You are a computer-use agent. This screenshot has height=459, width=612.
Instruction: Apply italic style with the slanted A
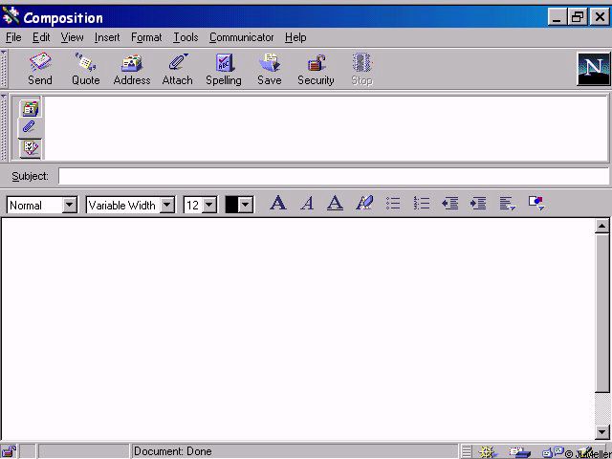tap(307, 204)
